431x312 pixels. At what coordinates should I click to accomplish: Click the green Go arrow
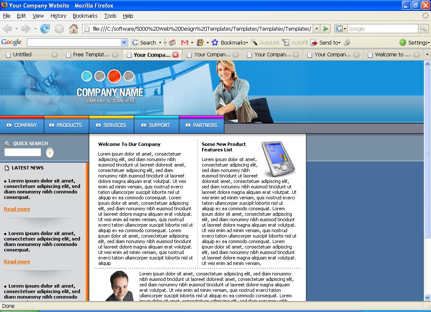tap(326, 29)
